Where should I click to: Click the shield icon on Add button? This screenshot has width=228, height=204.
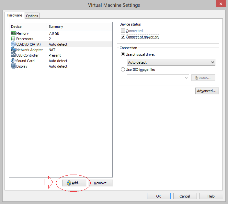[69, 183]
